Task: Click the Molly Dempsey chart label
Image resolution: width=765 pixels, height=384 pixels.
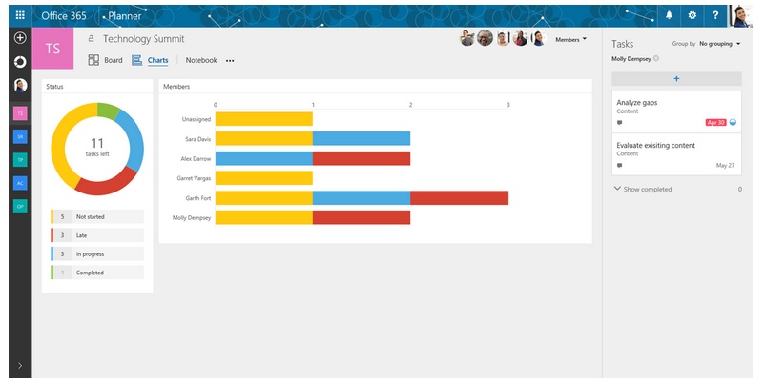Action: coord(192,218)
